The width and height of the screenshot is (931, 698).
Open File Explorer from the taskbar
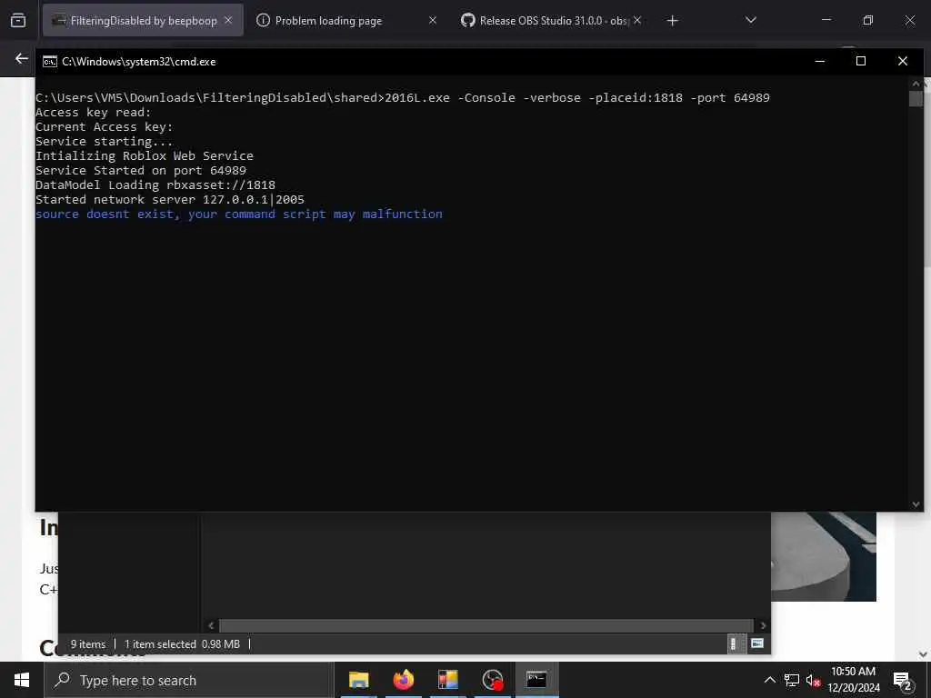358,680
